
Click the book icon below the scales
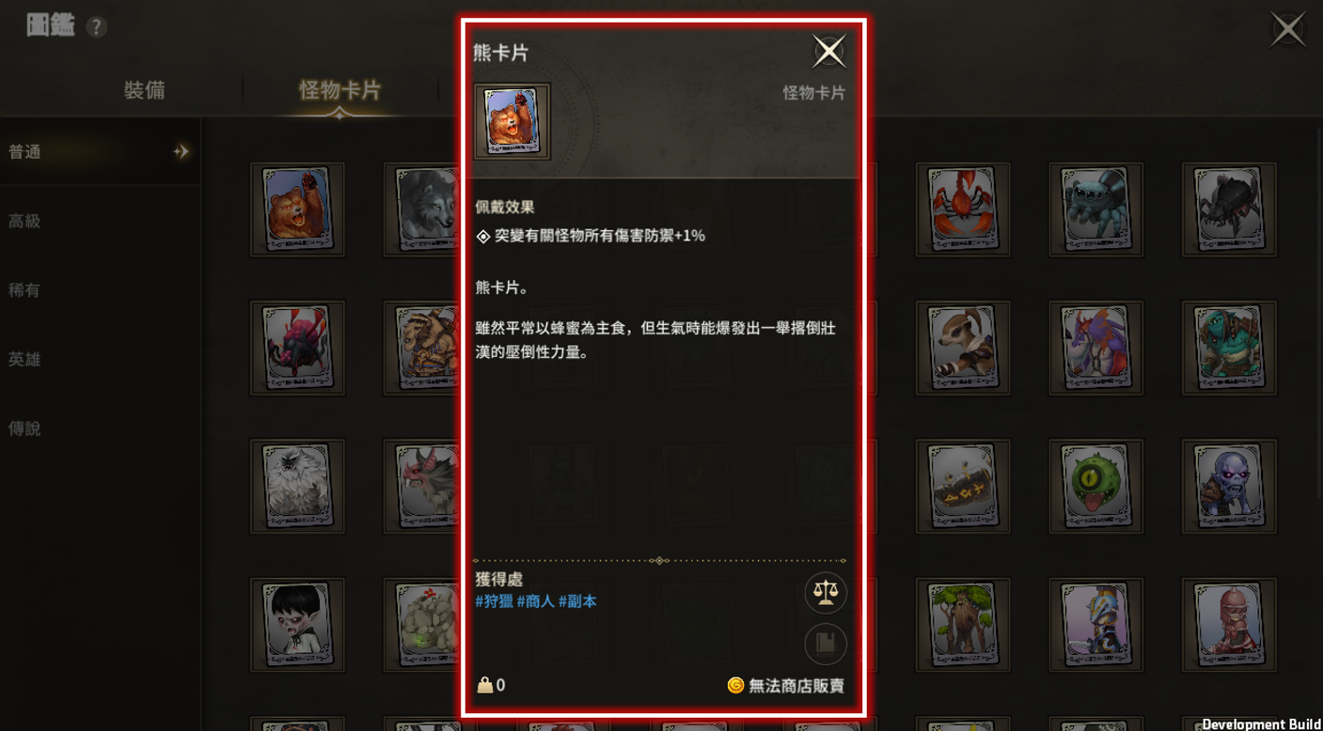point(826,644)
